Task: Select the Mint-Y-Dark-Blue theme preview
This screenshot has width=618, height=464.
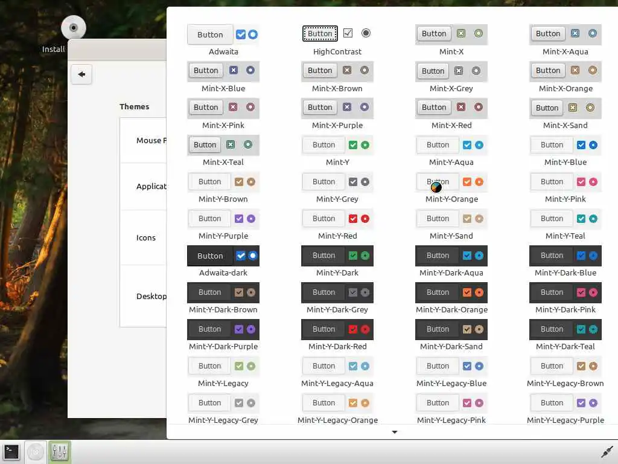Action: [x=565, y=256]
